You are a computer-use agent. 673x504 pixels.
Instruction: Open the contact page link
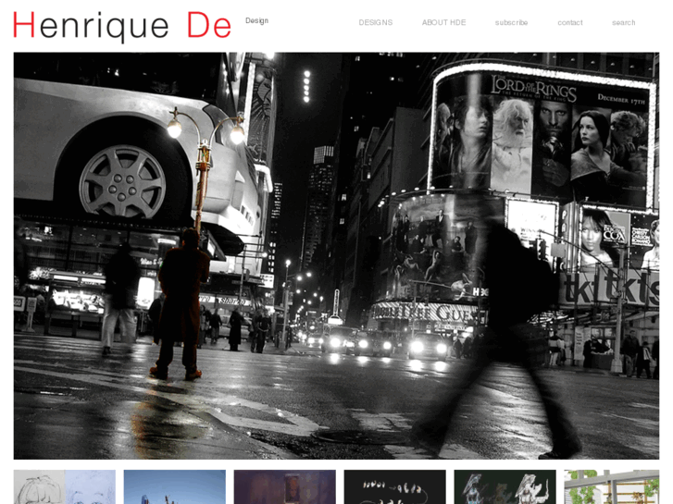(570, 22)
